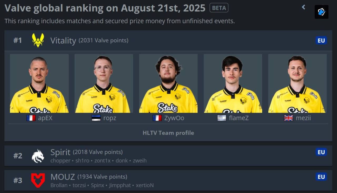This screenshot has width=337, height=193.
Task: Click donk in Spirit's roster line
Action: pos(122,160)
